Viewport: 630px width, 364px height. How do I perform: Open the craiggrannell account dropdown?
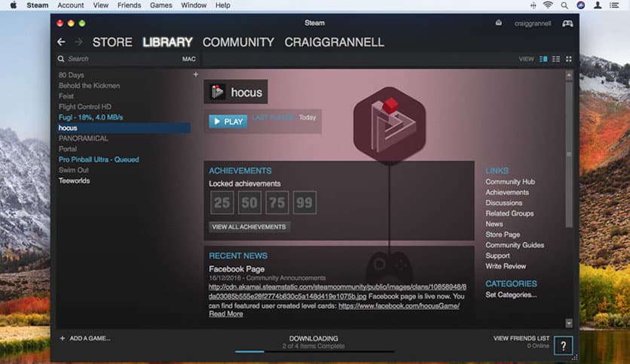(532, 23)
